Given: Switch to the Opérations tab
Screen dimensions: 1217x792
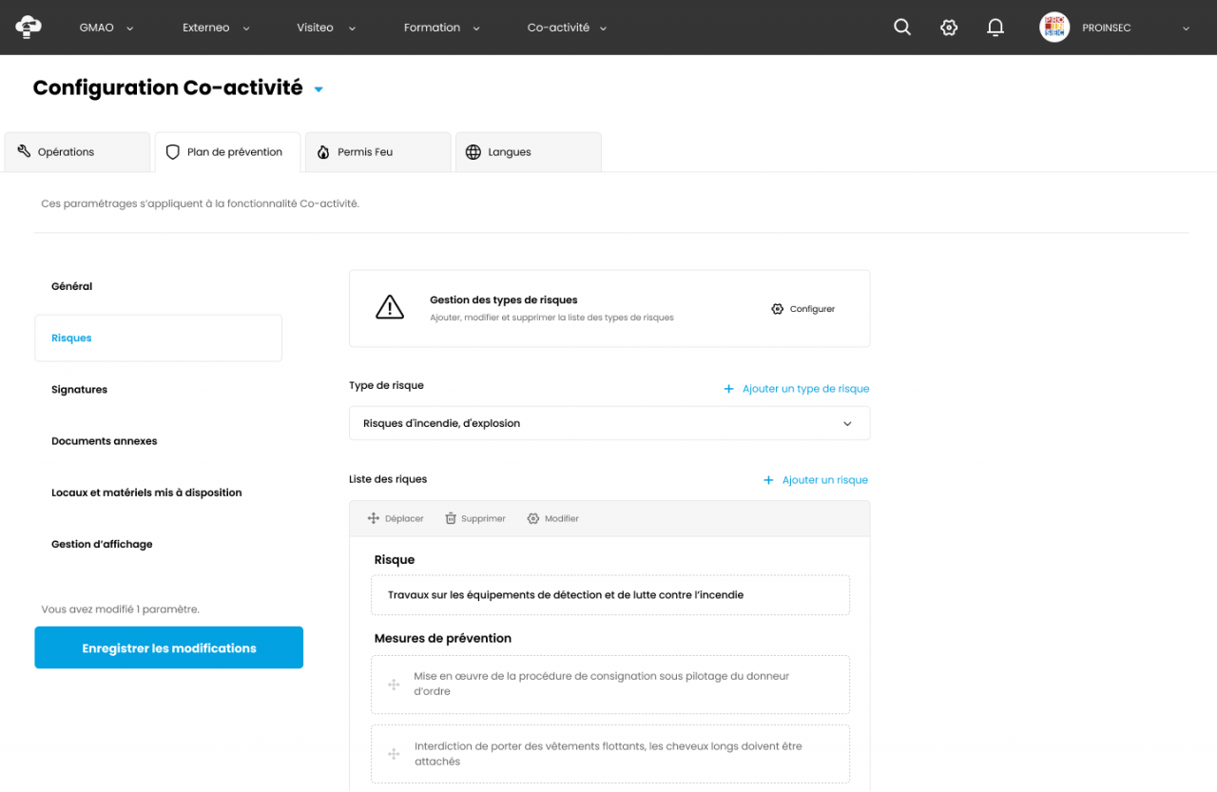Looking at the screenshot, I should (77, 152).
